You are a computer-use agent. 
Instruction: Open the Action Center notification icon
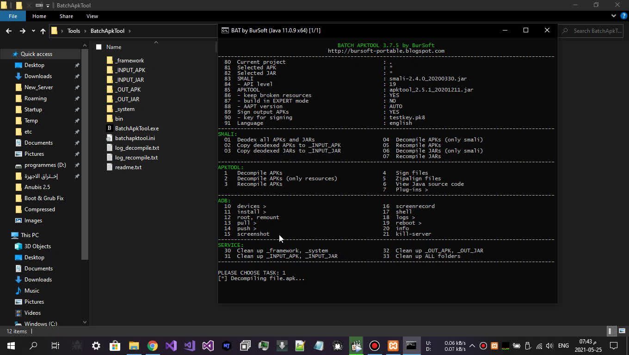coord(614,346)
